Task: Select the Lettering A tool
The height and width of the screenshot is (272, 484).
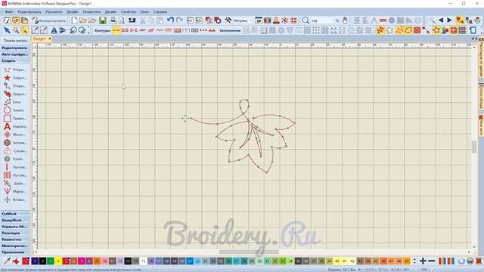Action: [x=7, y=126]
